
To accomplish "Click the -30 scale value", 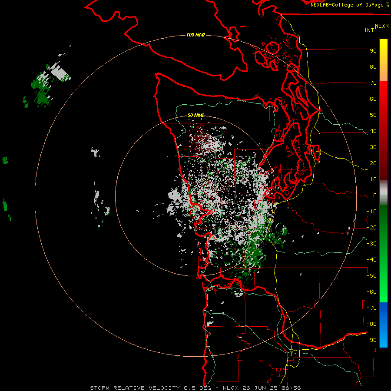I will click(371, 244).
